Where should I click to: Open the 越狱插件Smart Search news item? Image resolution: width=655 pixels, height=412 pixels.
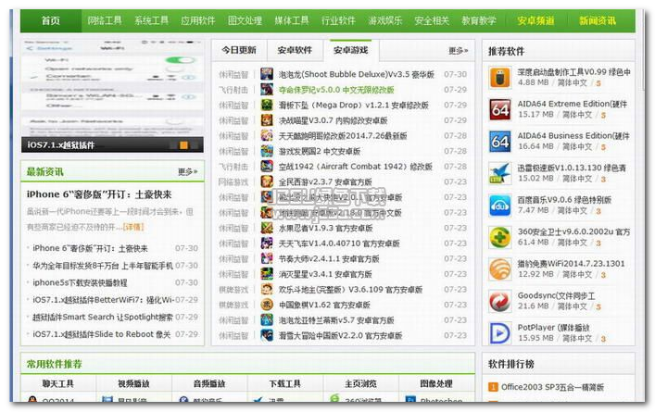pyautogui.click(x=103, y=318)
